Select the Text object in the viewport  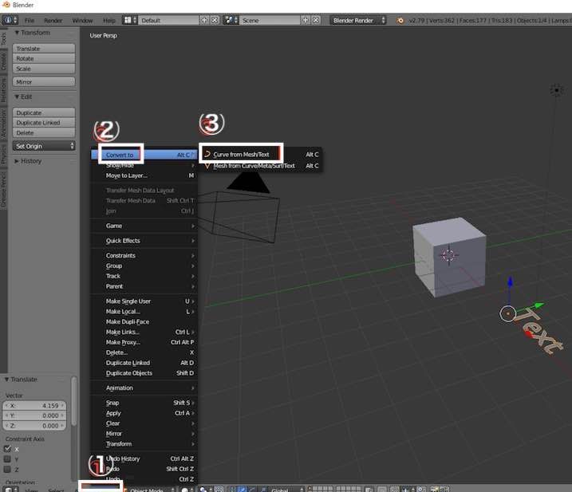[x=540, y=331]
